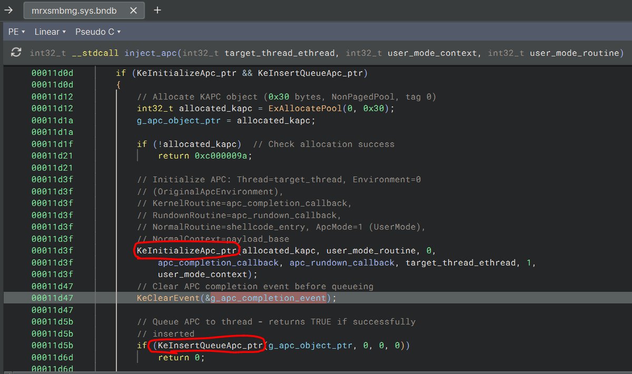Click apc_rundown_callback argument
This screenshot has width=632, height=374.
tap(342, 262)
